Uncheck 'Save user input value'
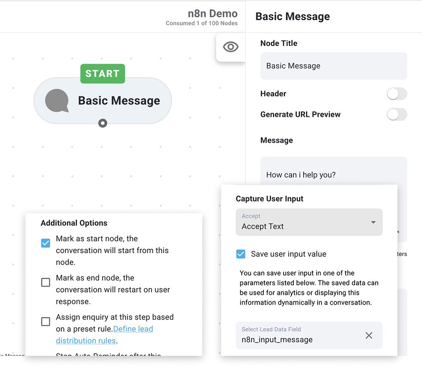This screenshot has width=422, height=367. click(241, 254)
